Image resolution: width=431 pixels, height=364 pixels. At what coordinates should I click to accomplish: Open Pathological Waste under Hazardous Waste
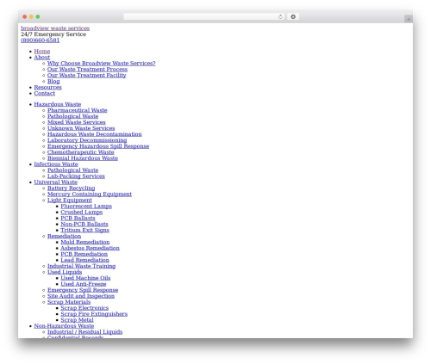tap(72, 116)
